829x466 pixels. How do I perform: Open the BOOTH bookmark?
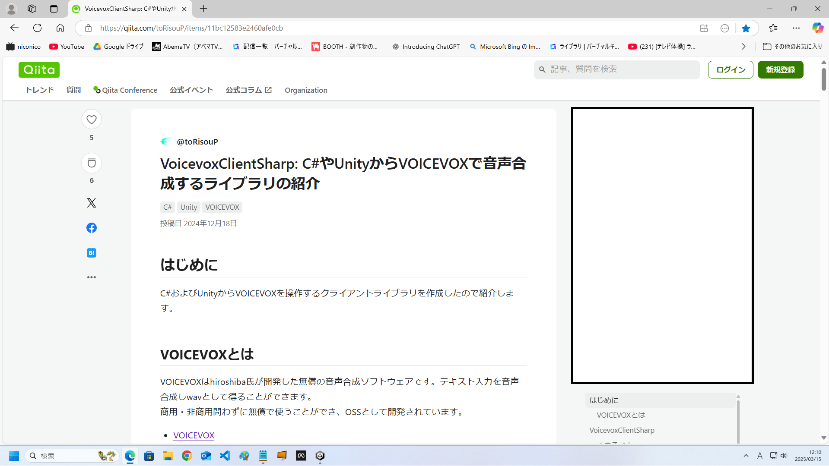pos(345,47)
